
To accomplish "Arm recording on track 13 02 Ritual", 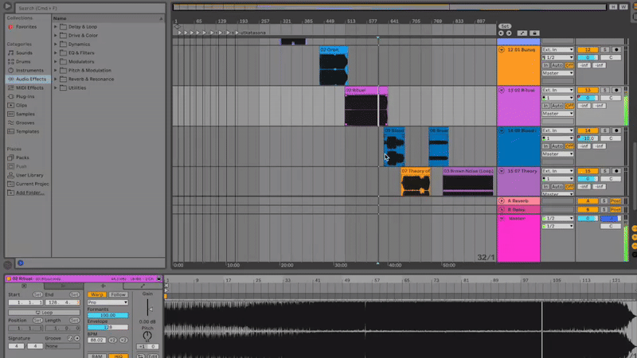I will (x=616, y=90).
